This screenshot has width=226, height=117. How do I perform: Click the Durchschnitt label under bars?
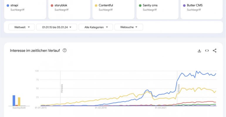(x=19, y=108)
